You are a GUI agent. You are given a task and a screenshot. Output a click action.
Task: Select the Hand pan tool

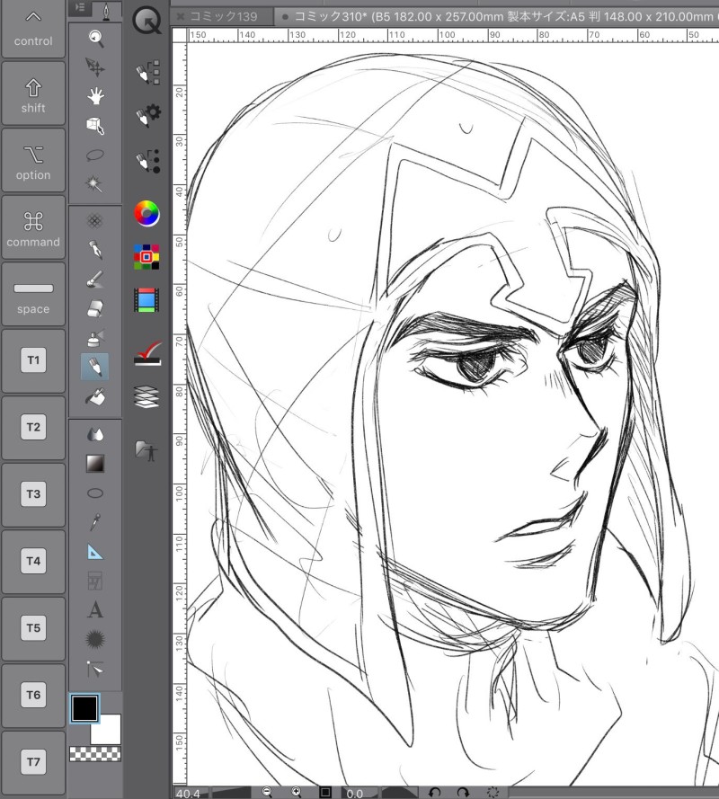click(x=95, y=96)
